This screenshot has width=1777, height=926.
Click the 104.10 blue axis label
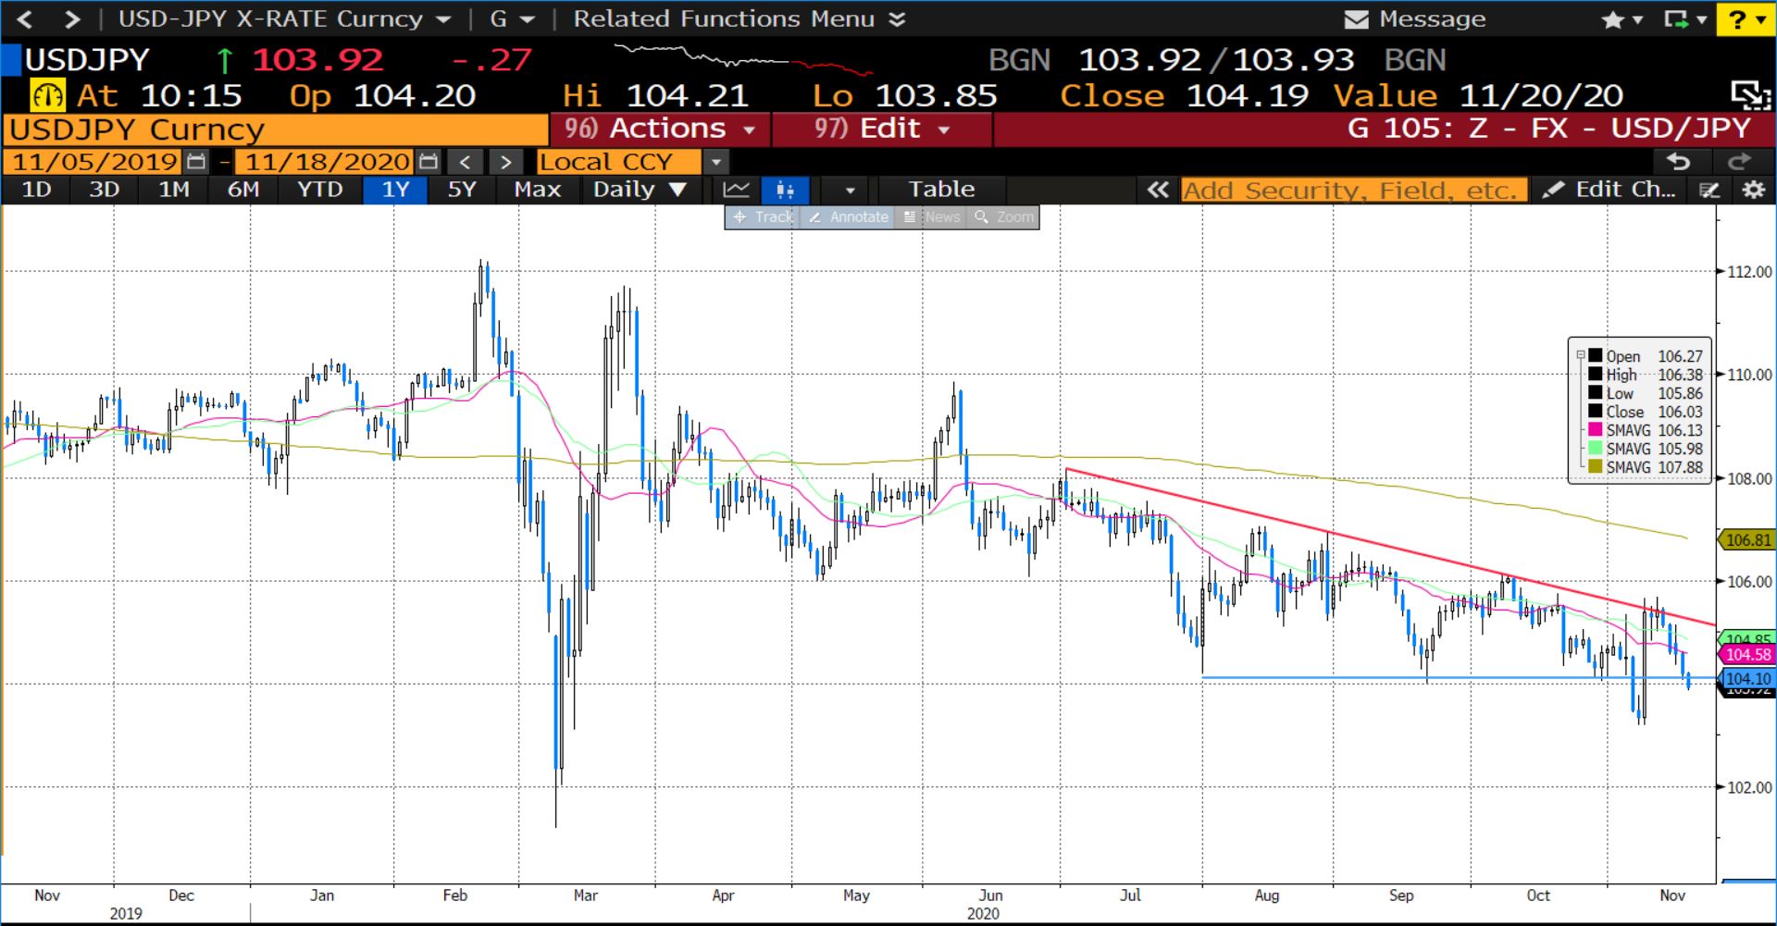click(1746, 679)
